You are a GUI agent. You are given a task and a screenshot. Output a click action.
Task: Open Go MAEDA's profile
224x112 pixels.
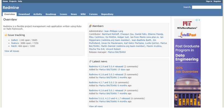tap(110, 37)
